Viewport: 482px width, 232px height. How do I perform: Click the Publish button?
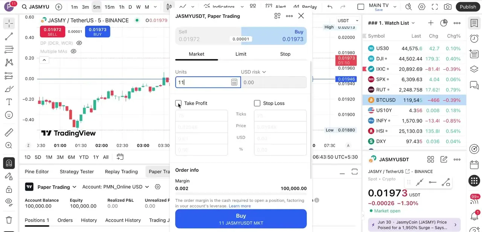pos(468,7)
